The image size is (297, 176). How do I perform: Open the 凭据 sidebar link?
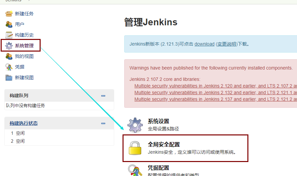pos(20,67)
